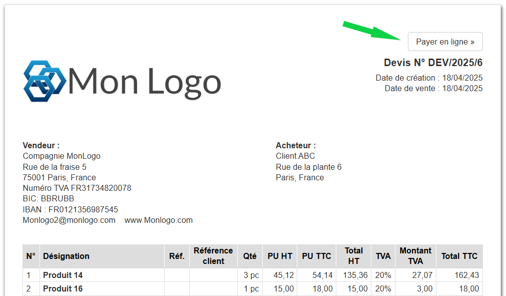Click the Total TTC column header
506x296 pixels.
click(x=459, y=256)
